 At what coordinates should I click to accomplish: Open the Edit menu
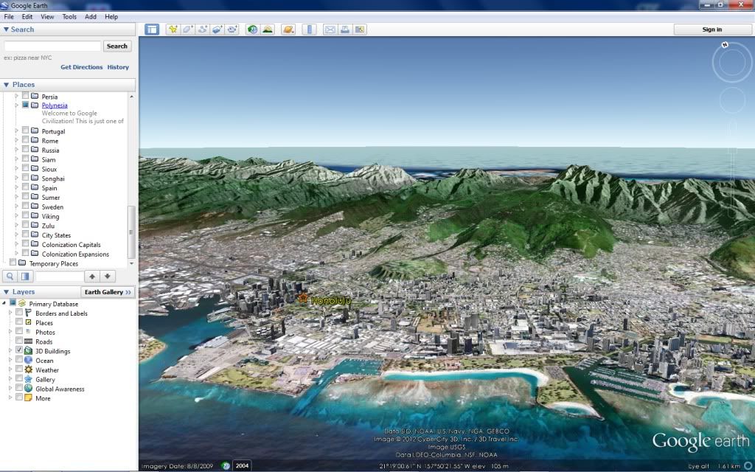[x=27, y=16]
